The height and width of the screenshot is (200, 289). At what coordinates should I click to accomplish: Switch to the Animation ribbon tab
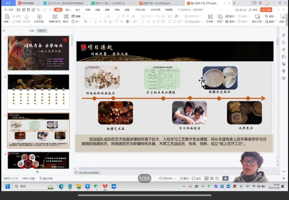coord(98,10)
